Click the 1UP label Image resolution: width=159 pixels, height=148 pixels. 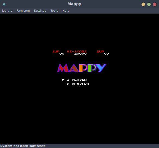[x=56, y=51]
